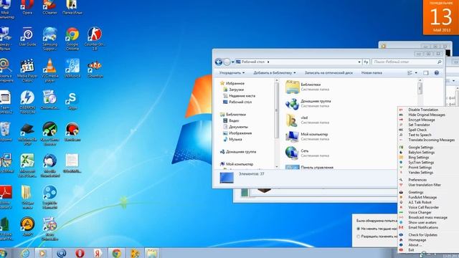
Task: Launch VLC media player from the desktop
Action: 49,70
